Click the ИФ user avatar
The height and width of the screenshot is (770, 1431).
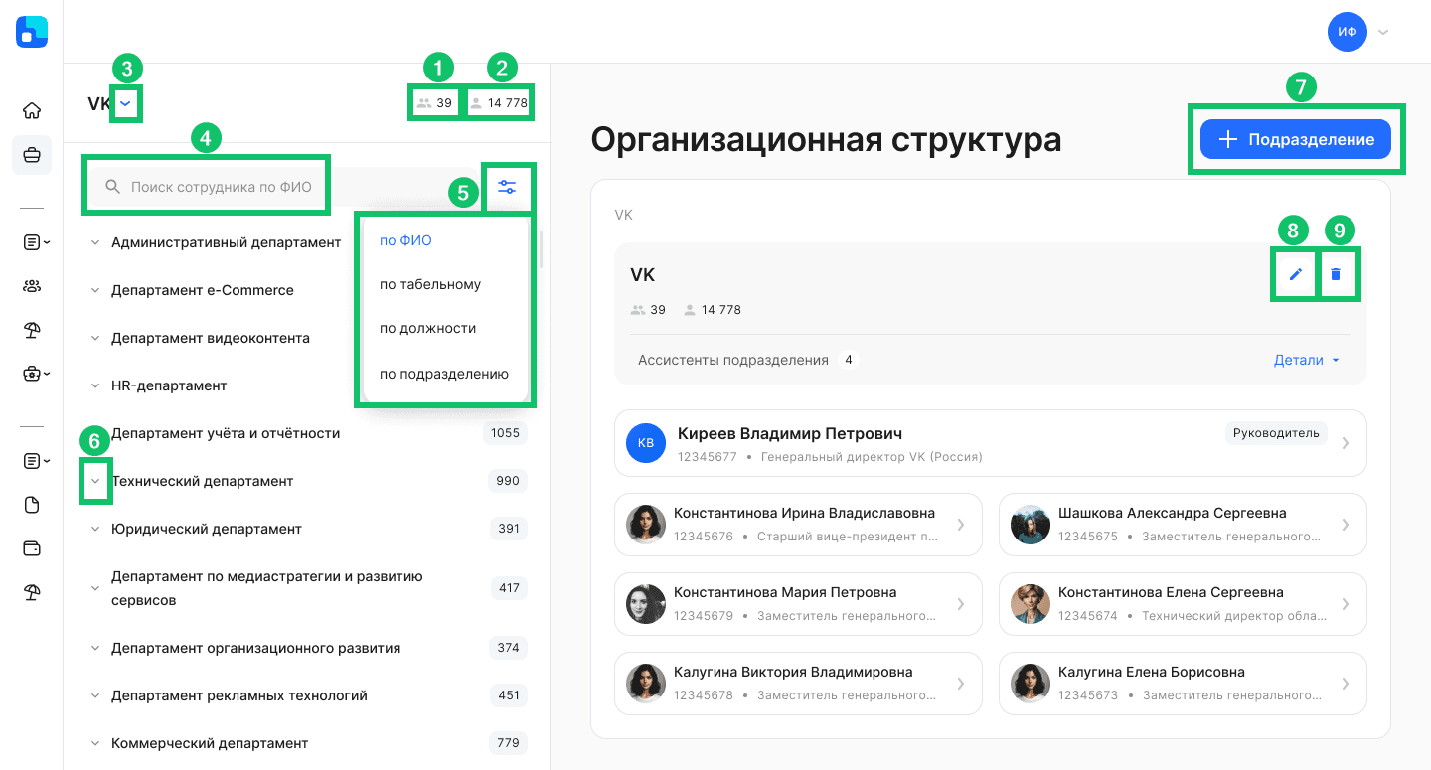coord(1348,32)
